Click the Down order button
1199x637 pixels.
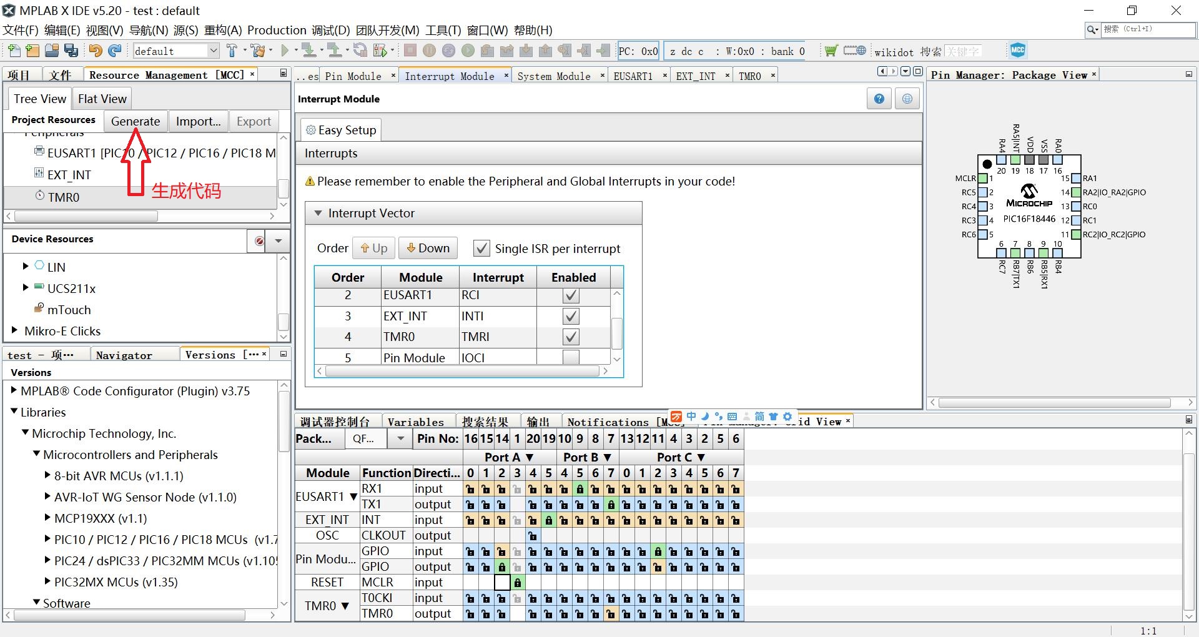pos(428,249)
